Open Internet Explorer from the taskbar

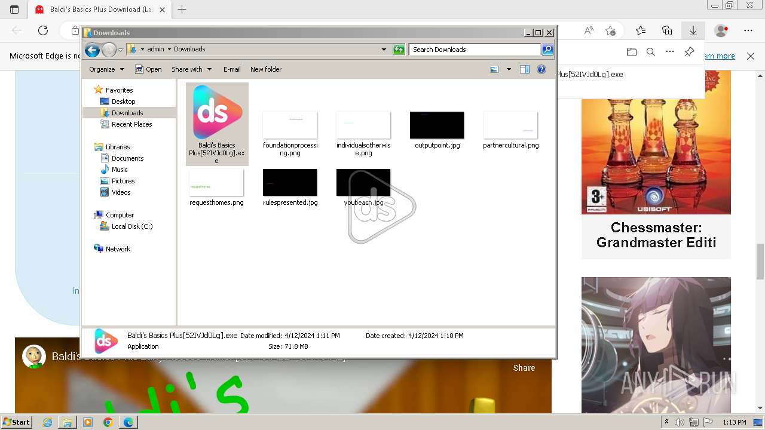48,422
